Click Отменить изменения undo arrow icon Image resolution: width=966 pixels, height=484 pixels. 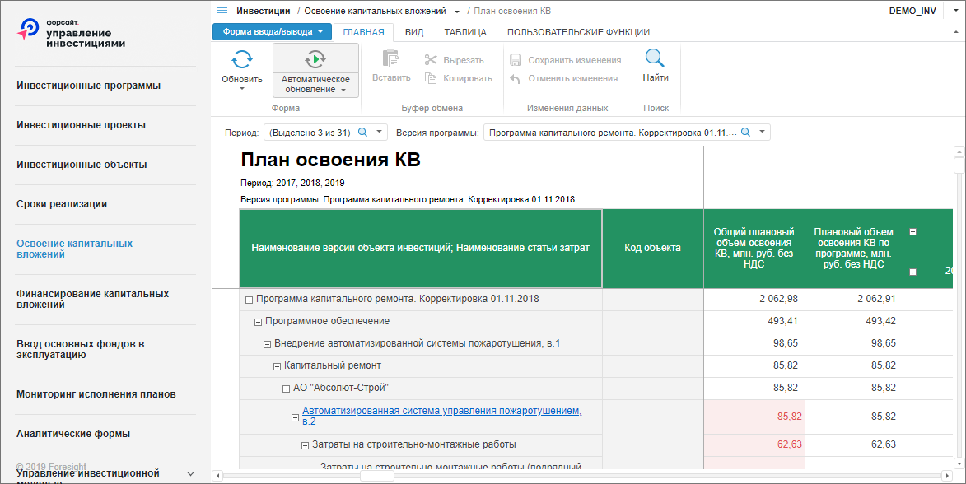tap(516, 78)
